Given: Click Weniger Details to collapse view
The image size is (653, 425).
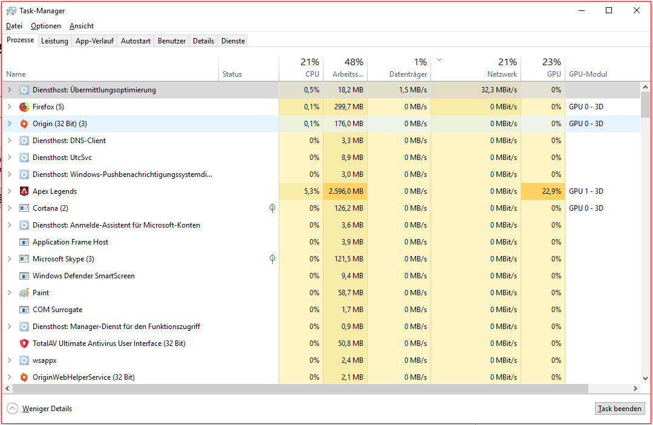Looking at the screenshot, I should (39, 409).
